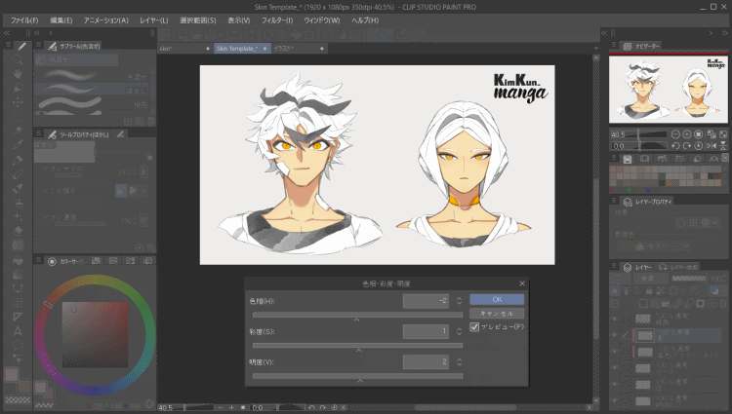Image resolution: width=732 pixels, height=414 pixels.
Task: Click Navigator rotate left icon
Action: [x=675, y=146]
